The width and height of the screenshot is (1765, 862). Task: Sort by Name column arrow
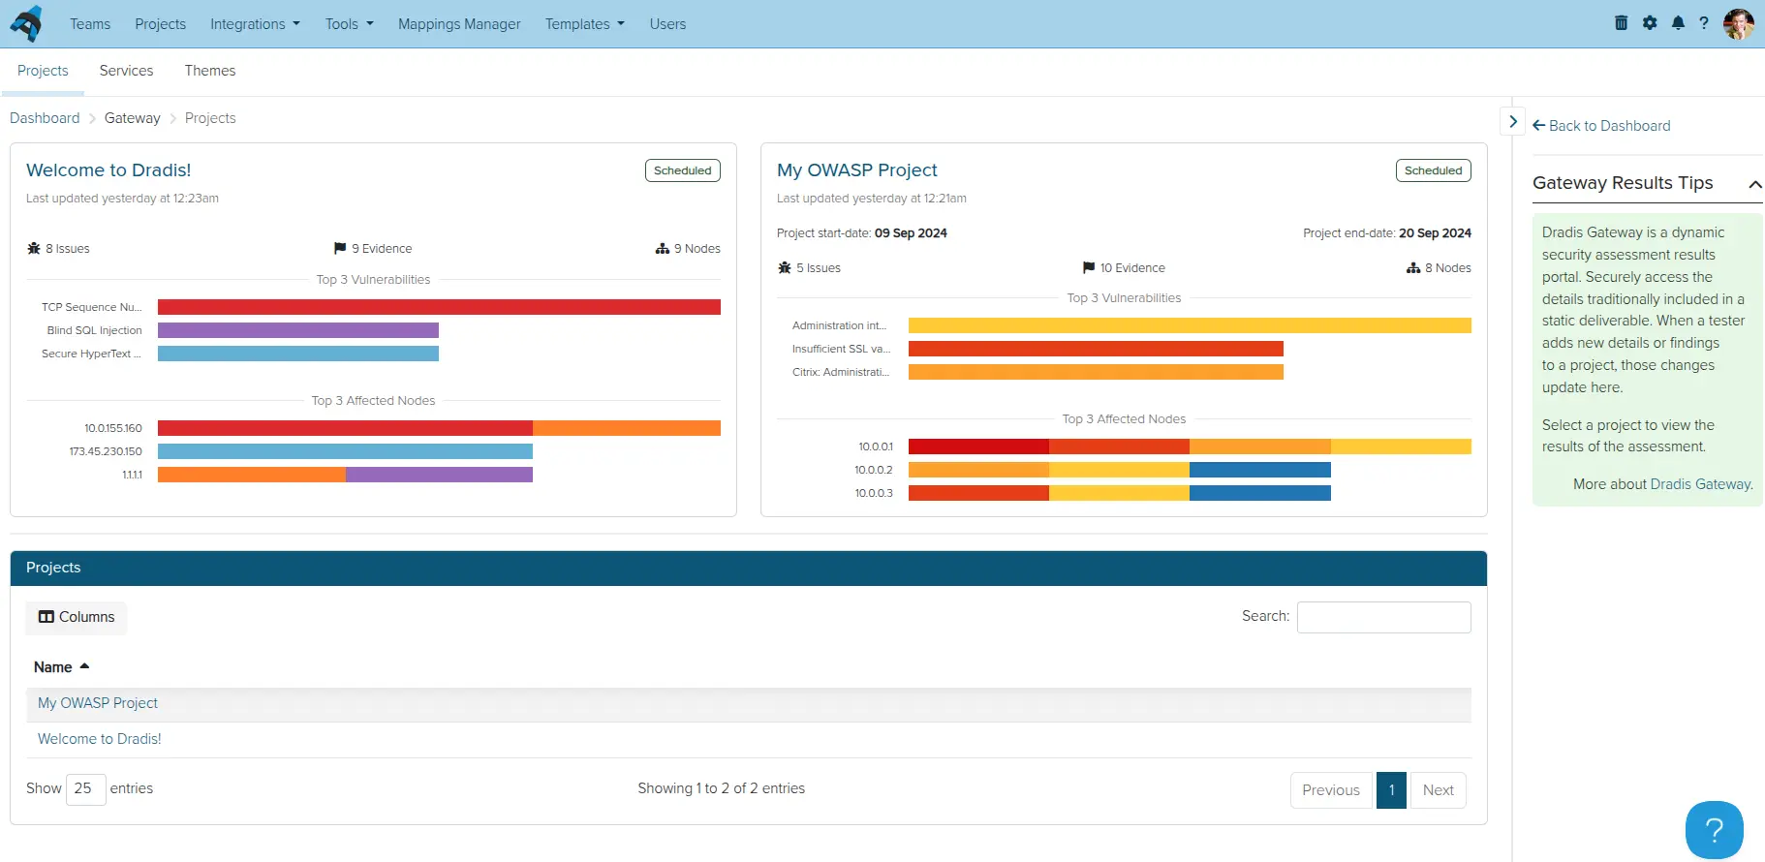click(84, 666)
